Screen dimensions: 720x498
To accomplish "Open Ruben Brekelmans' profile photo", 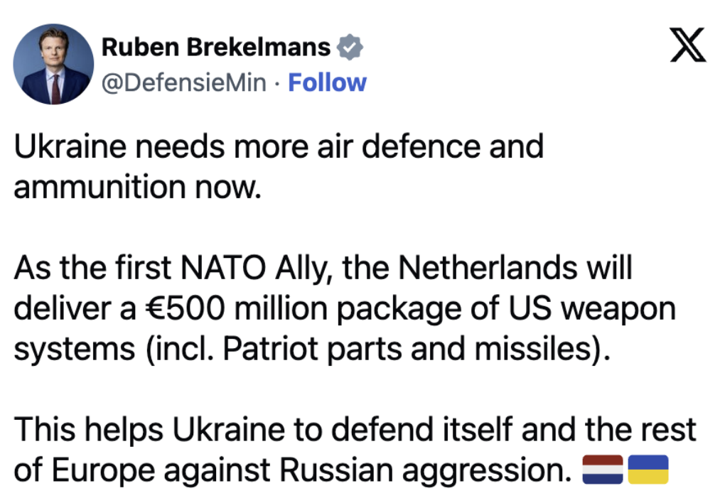I will coord(53,65).
